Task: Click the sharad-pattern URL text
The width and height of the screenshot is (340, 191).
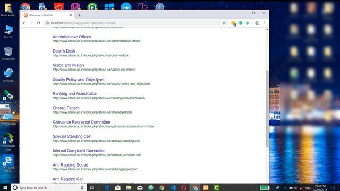Action: pos(92,112)
